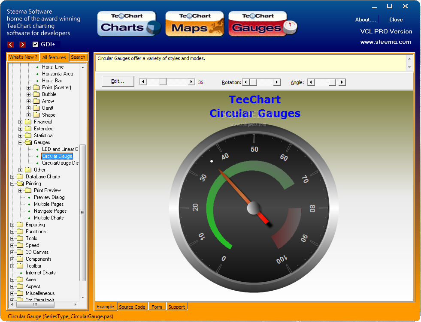
Task: Select Preview Dialog tree item
Action: (x=49, y=197)
